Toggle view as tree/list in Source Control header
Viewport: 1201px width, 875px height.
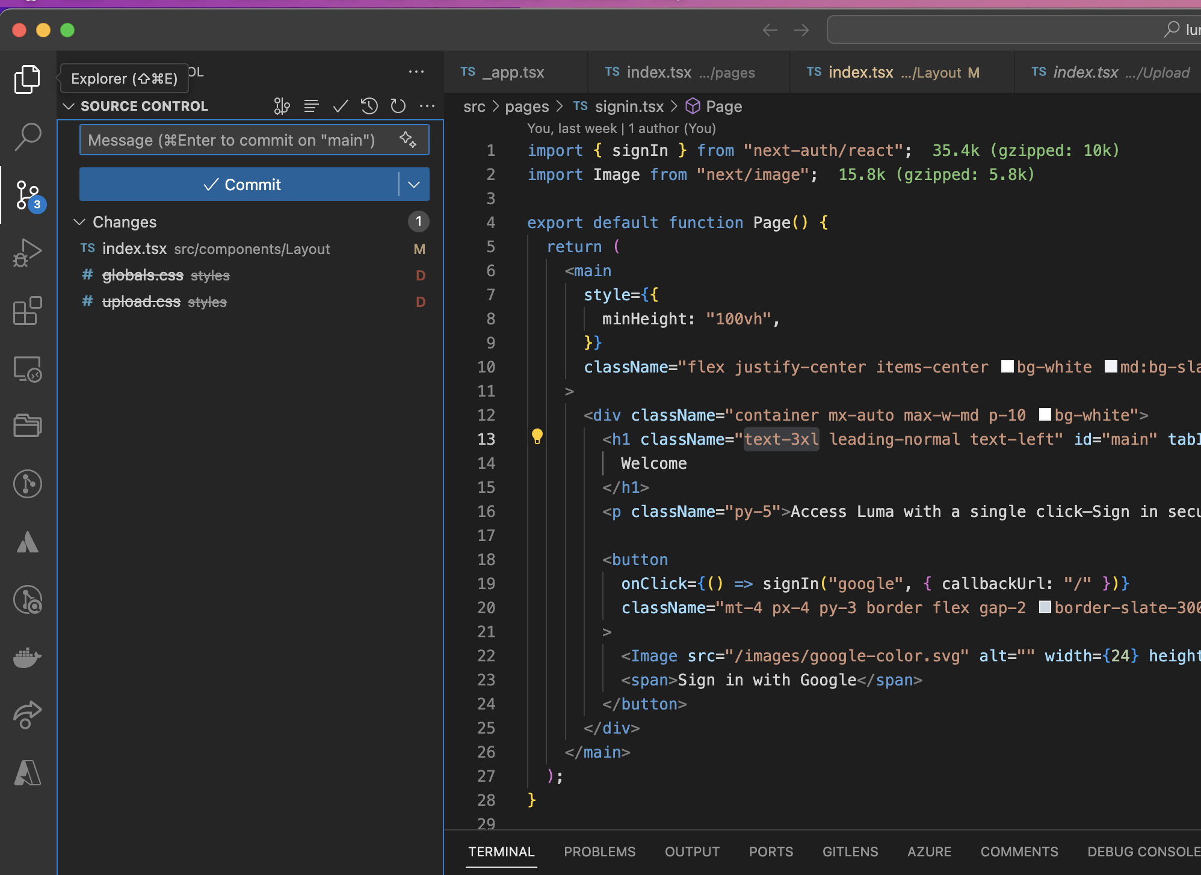pos(311,106)
